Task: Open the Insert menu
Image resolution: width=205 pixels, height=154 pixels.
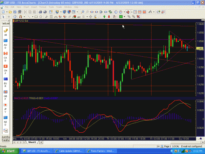Action: pos(34,7)
